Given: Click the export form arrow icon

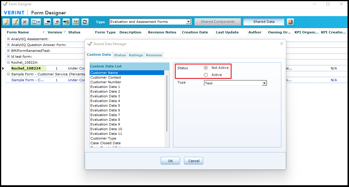Looking at the screenshot, I should (47, 22).
